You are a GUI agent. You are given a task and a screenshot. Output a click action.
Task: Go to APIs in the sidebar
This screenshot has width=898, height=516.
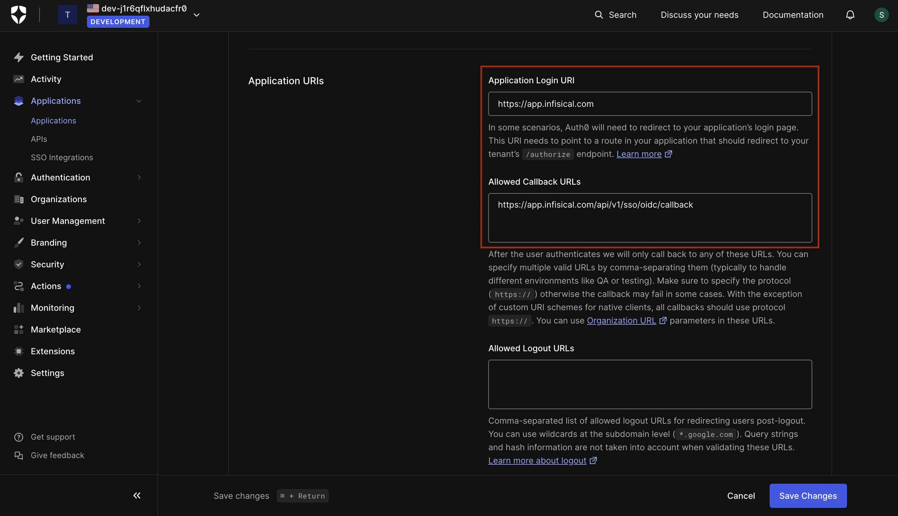tap(39, 139)
